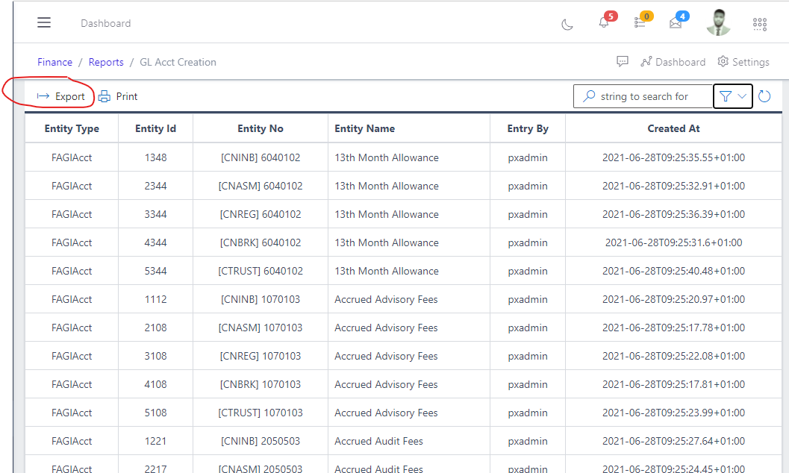Navigate to Reports in the breadcrumb
The height and width of the screenshot is (473, 789).
[x=106, y=62]
